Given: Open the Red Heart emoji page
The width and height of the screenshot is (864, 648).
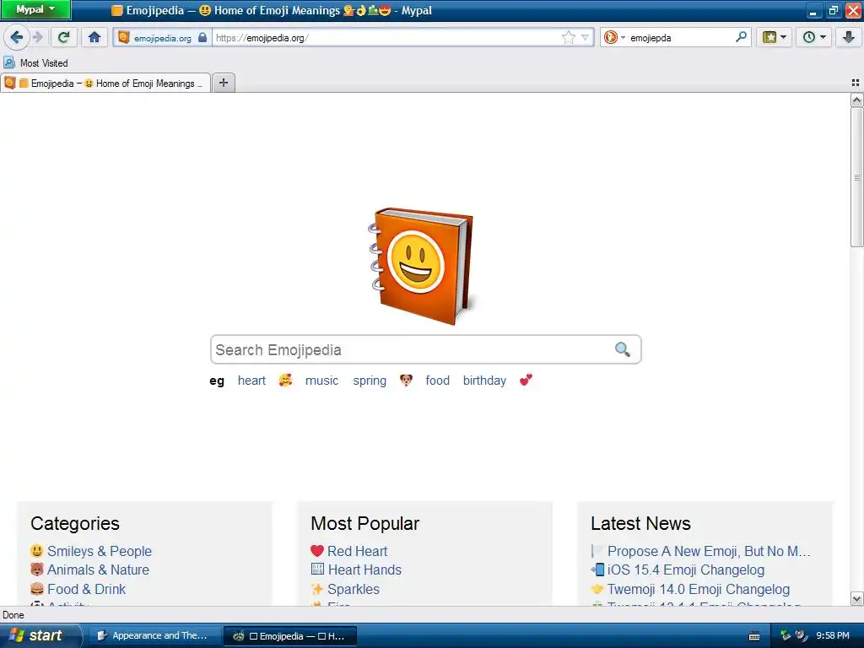Looking at the screenshot, I should (x=357, y=551).
